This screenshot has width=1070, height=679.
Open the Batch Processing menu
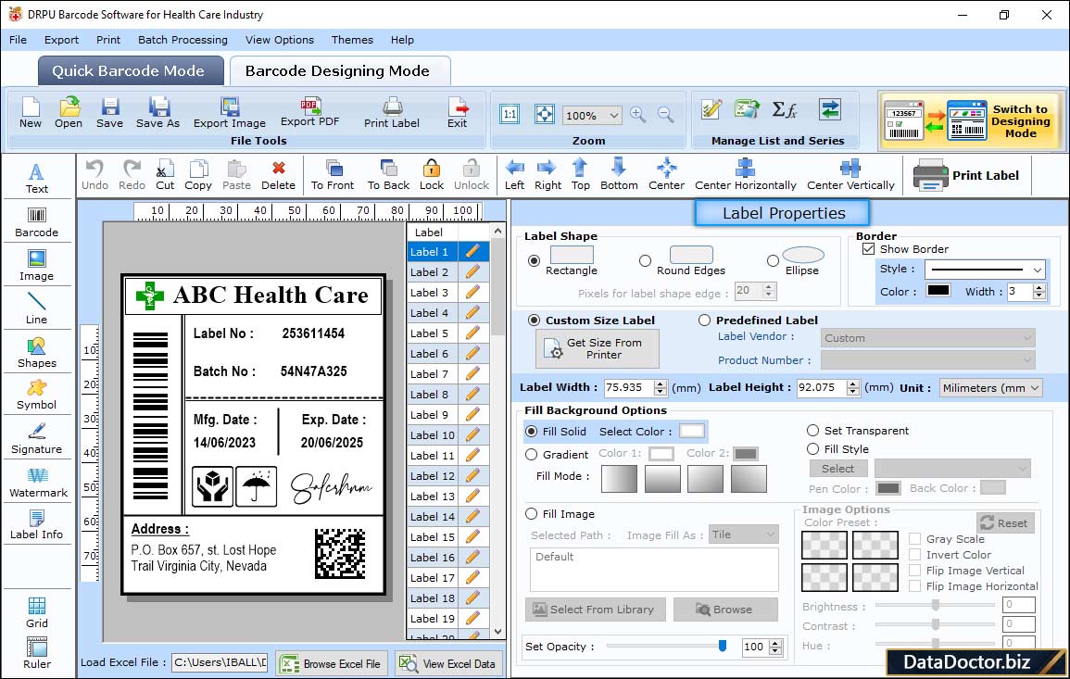click(x=183, y=40)
